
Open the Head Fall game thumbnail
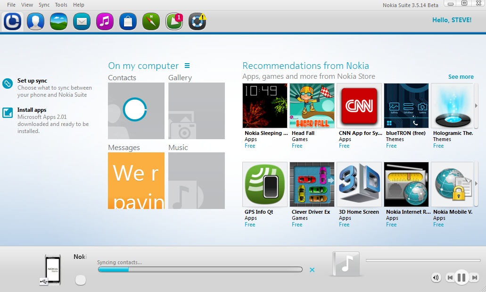pos(312,106)
